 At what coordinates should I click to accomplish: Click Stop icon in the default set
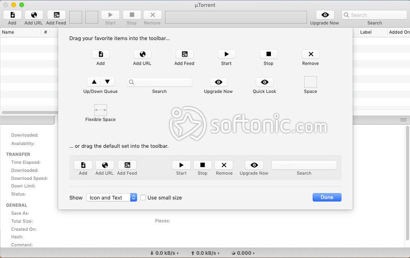(x=202, y=165)
